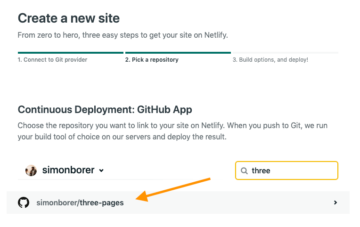This screenshot has height=227, width=360.
Task: Focus the repository search field containing three
Action: point(292,170)
